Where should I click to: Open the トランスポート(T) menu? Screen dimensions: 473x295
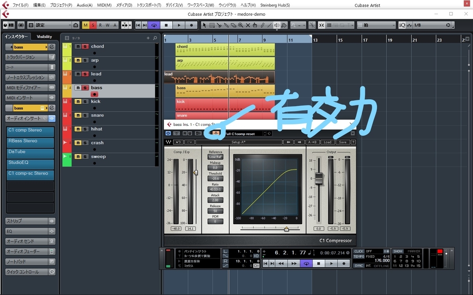149,5
